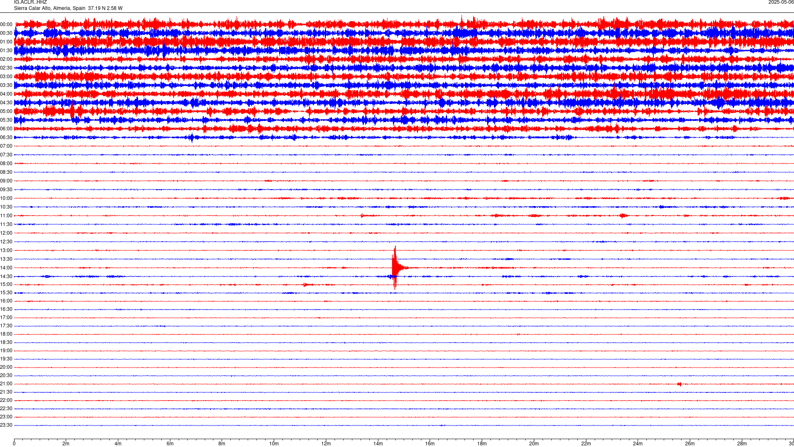Click the 01:30 time row label
Viewport: 794px width, 447px height.
click(x=6, y=51)
